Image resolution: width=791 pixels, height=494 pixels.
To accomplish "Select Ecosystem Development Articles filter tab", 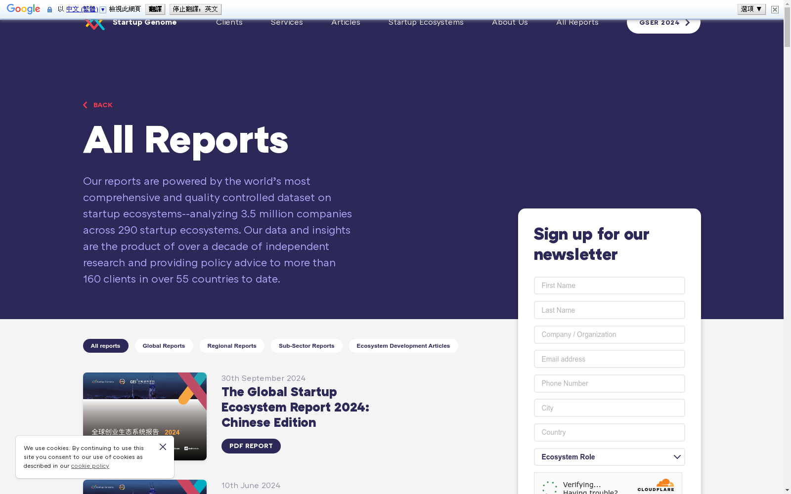I will click(403, 346).
